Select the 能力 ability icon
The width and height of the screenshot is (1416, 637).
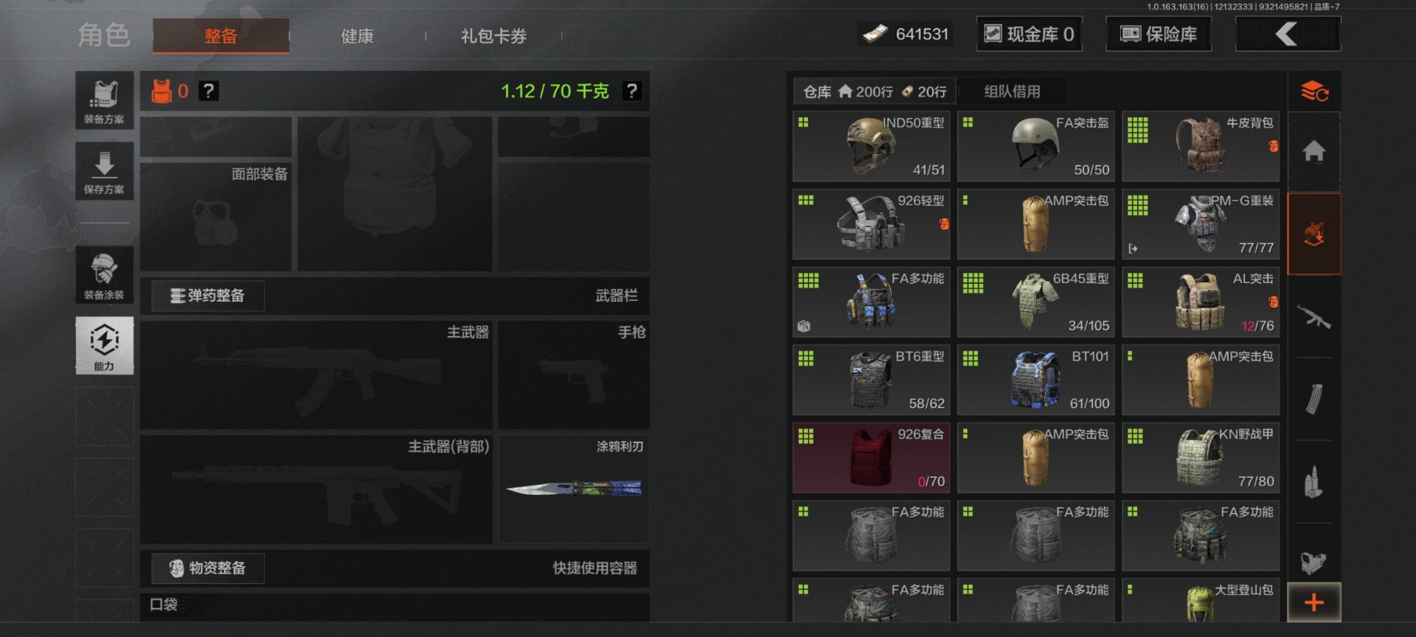[104, 346]
